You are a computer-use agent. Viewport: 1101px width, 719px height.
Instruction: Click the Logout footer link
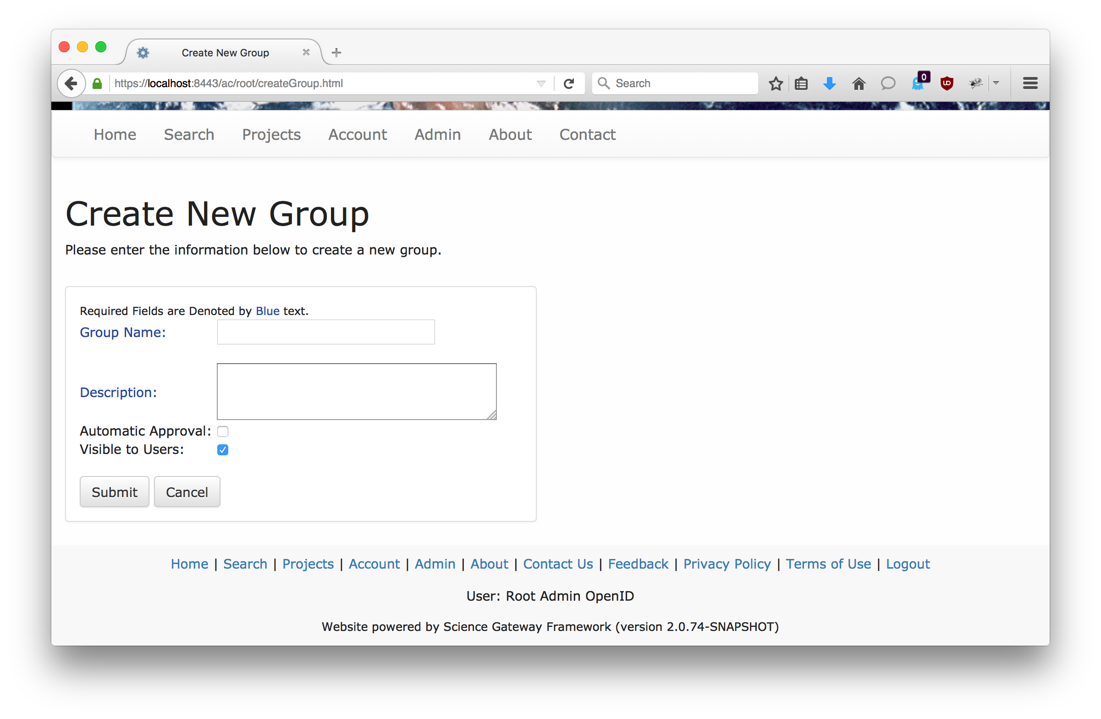[907, 564]
